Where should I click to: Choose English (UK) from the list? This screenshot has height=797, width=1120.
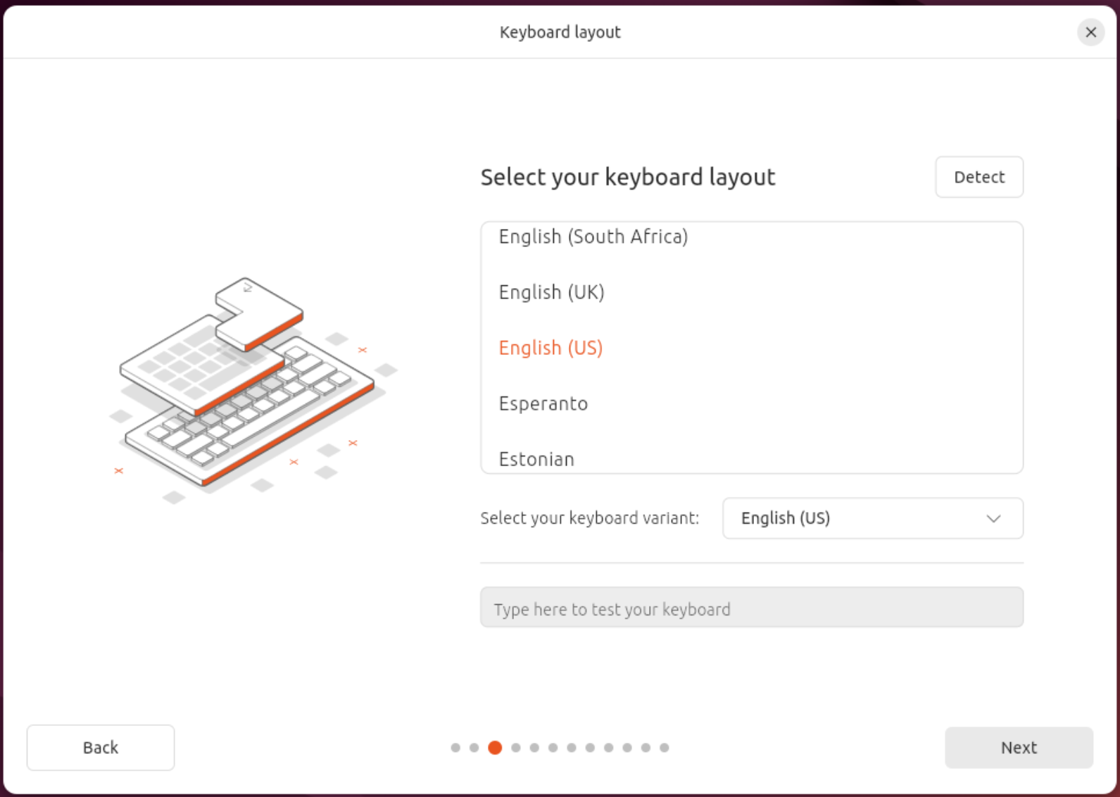tap(551, 292)
